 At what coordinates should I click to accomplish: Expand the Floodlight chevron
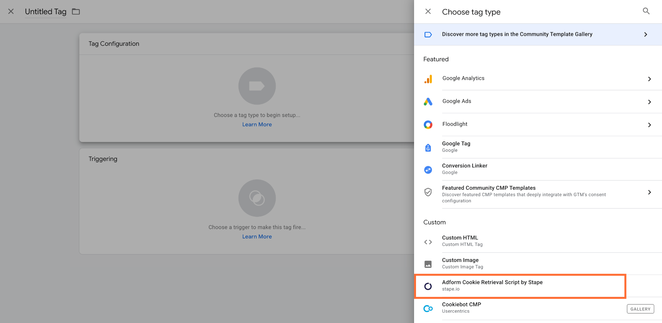[649, 125]
